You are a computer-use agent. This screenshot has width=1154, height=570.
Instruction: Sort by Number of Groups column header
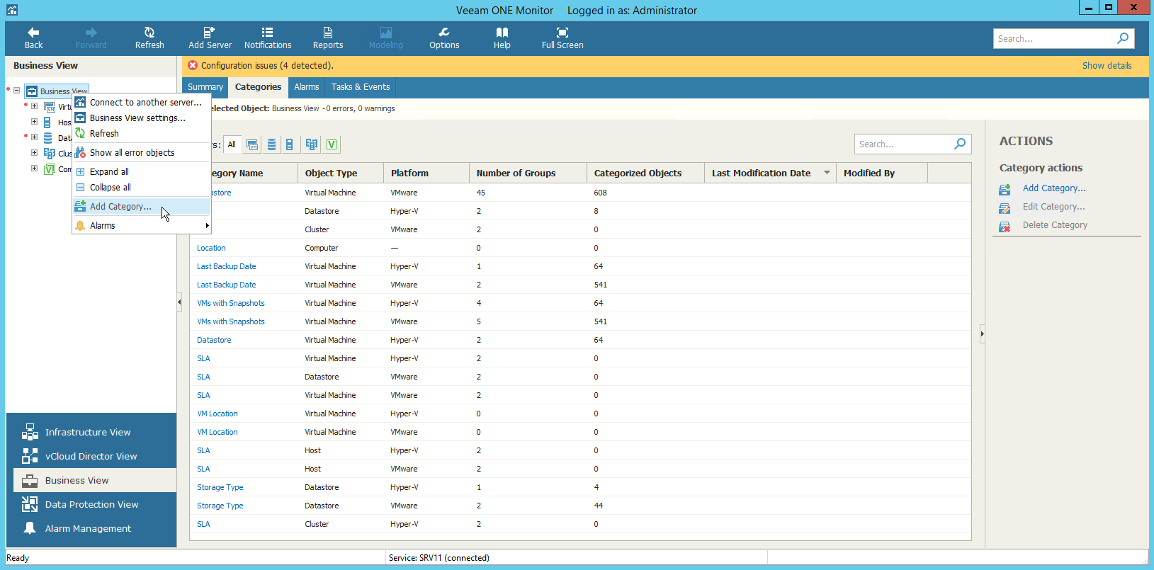pyautogui.click(x=528, y=173)
